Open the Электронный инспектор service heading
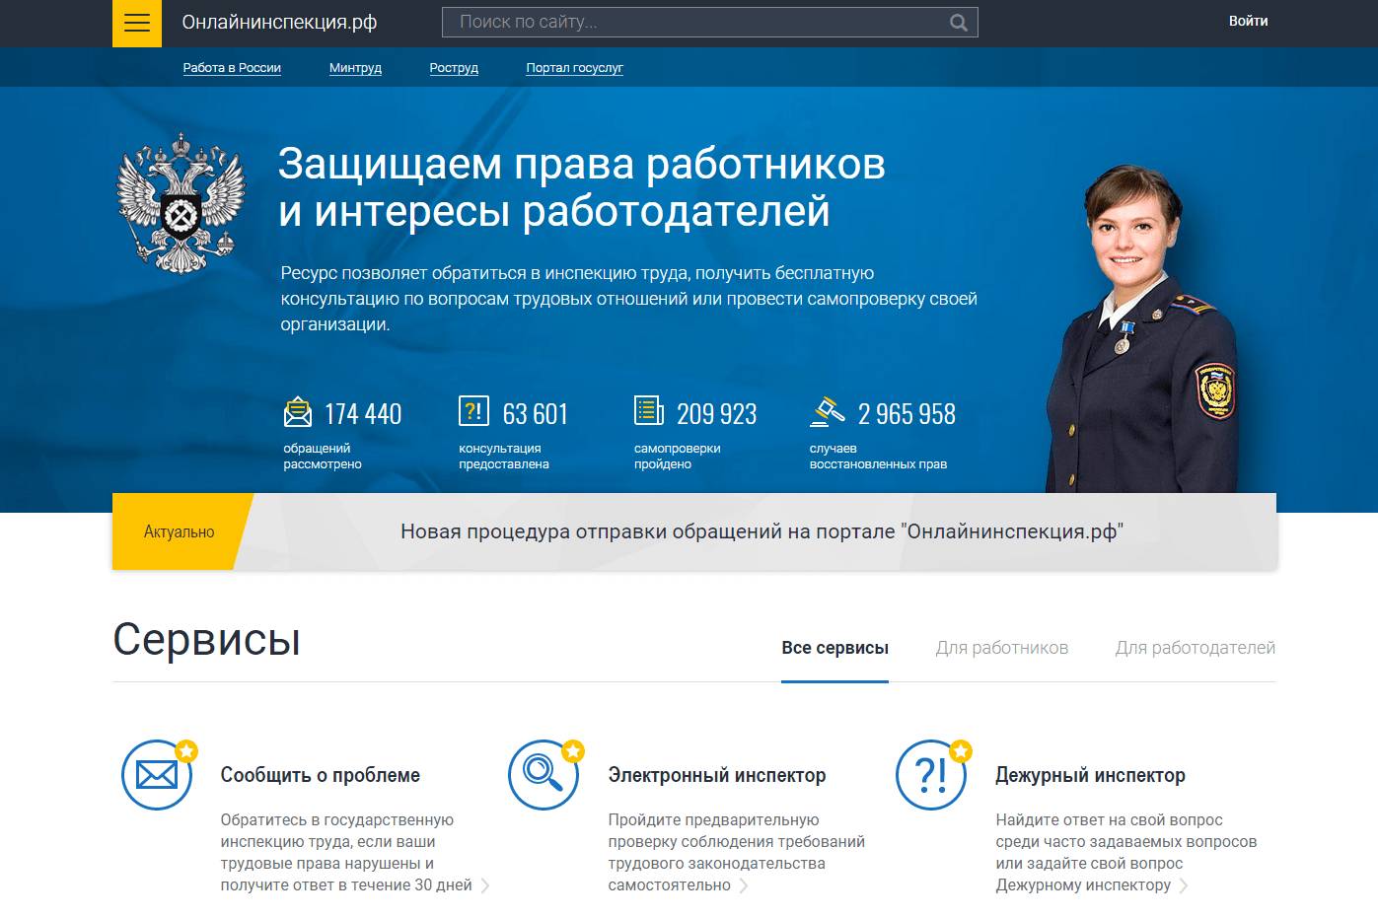 716,775
